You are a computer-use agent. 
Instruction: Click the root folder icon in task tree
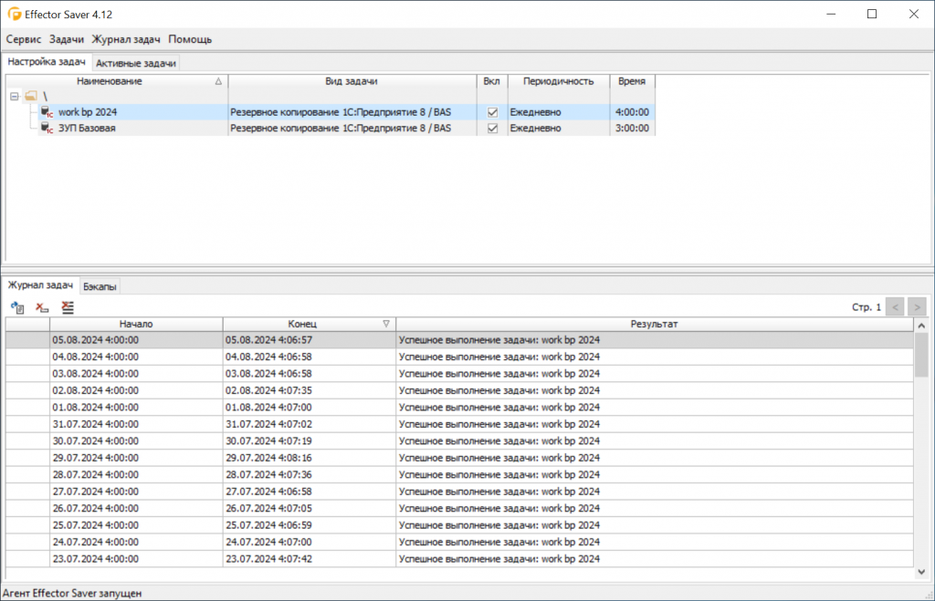pyautogui.click(x=31, y=96)
